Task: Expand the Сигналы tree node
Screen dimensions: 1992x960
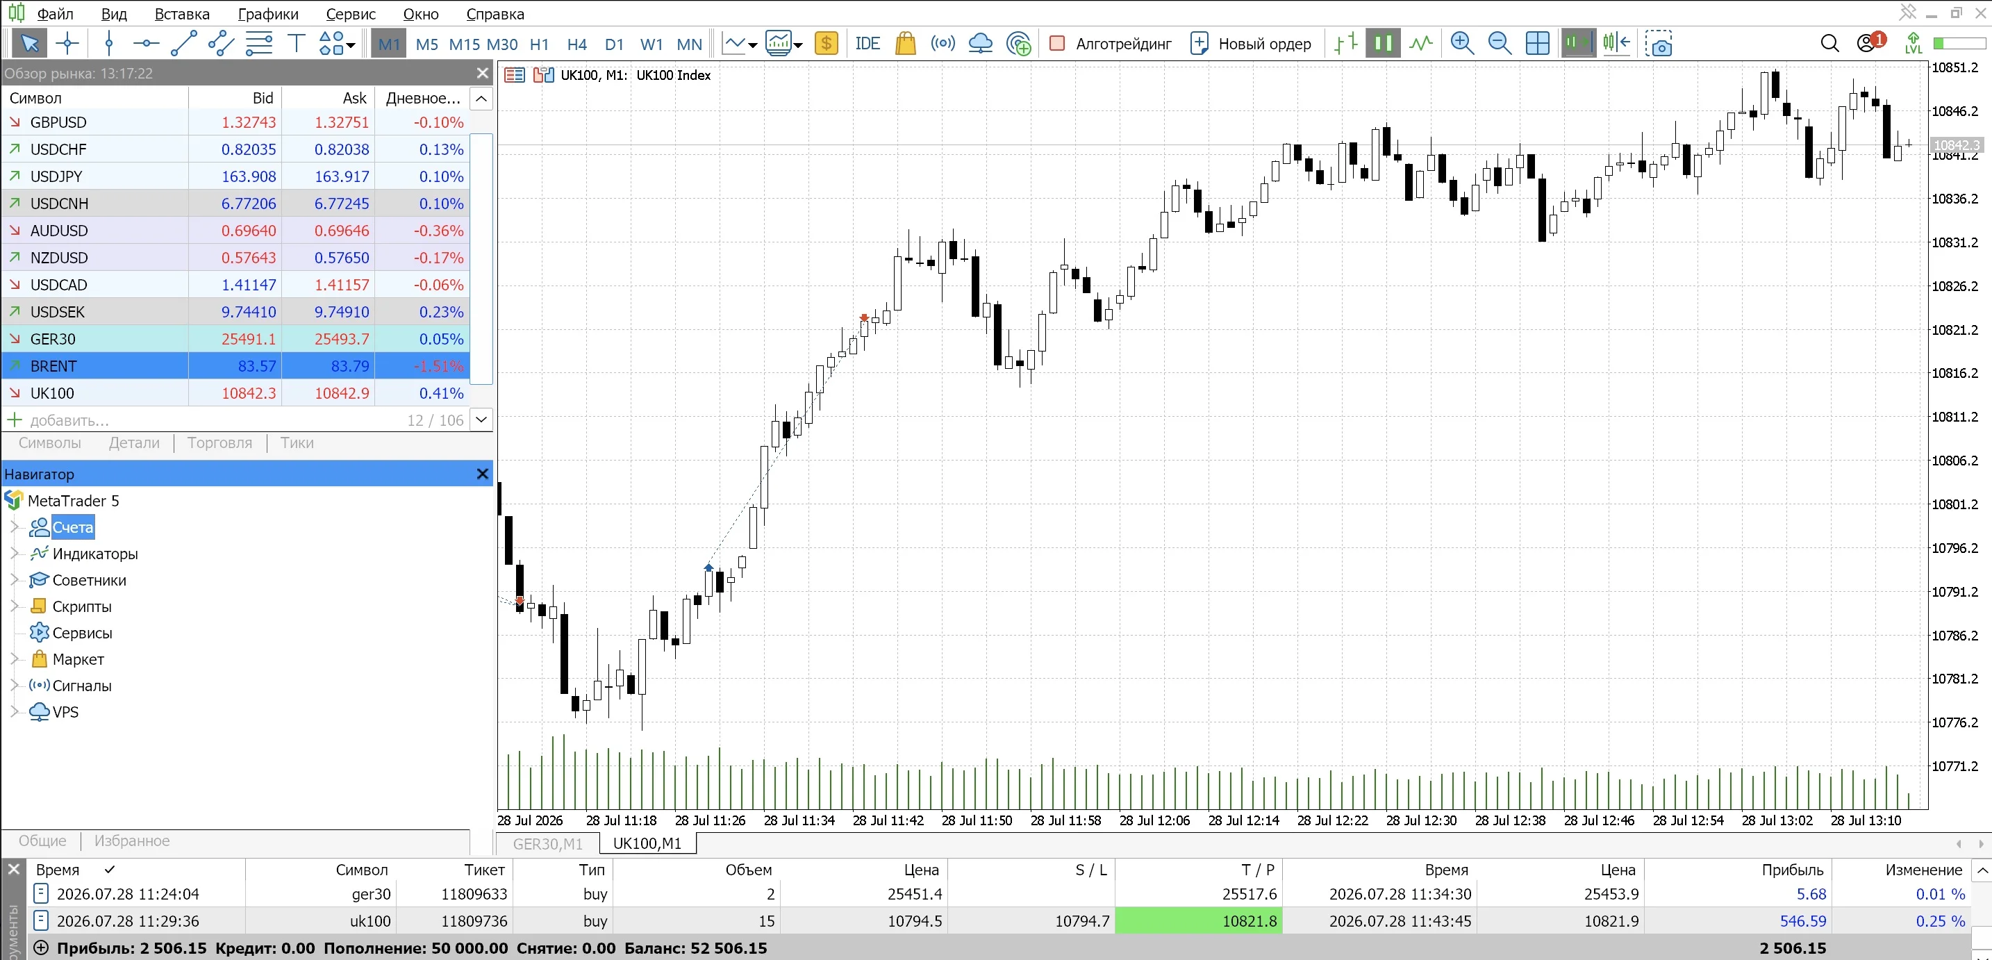Action: pyautogui.click(x=14, y=686)
